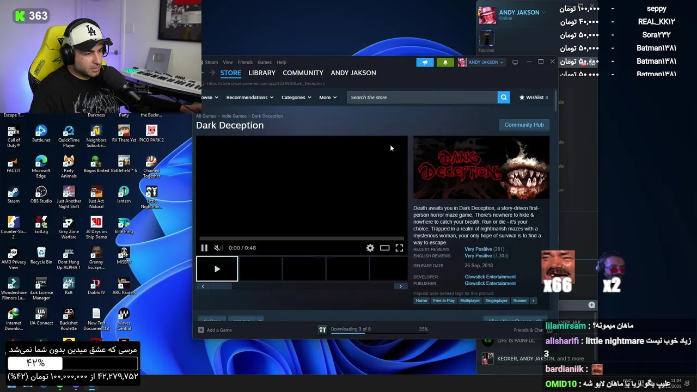Click the Add a Game plus icon
The image size is (697, 392).
201,330
